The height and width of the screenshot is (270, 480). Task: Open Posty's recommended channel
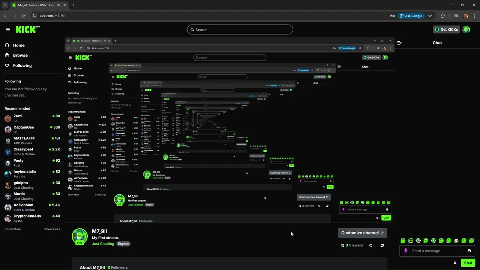pyautogui.click(x=32, y=163)
